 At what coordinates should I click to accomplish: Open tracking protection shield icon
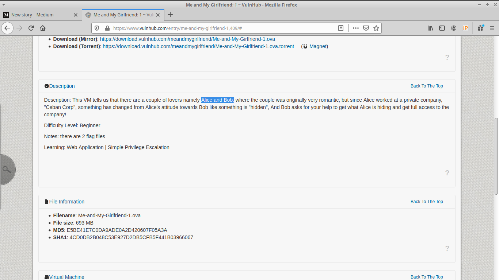[x=97, y=28]
